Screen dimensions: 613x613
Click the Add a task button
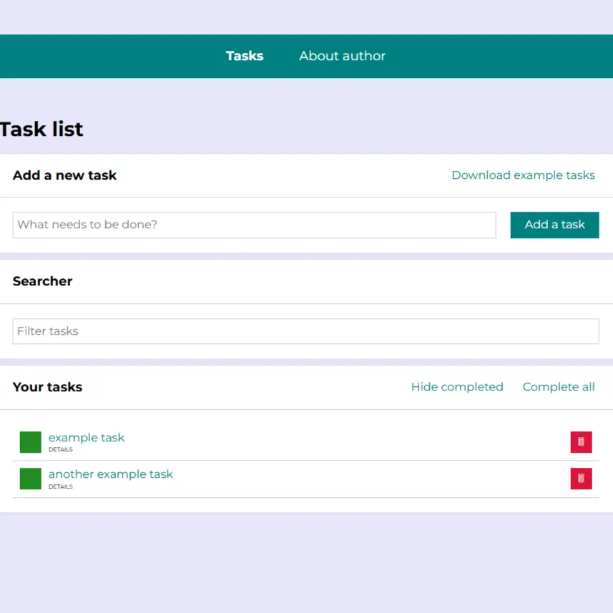[x=554, y=225]
